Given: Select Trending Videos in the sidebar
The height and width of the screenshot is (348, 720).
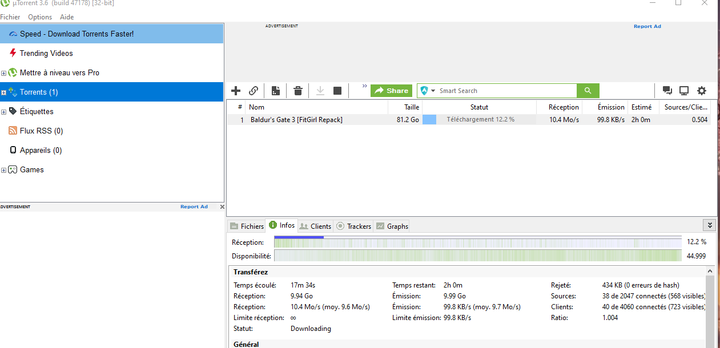Looking at the screenshot, I should (x=112, y=53).
